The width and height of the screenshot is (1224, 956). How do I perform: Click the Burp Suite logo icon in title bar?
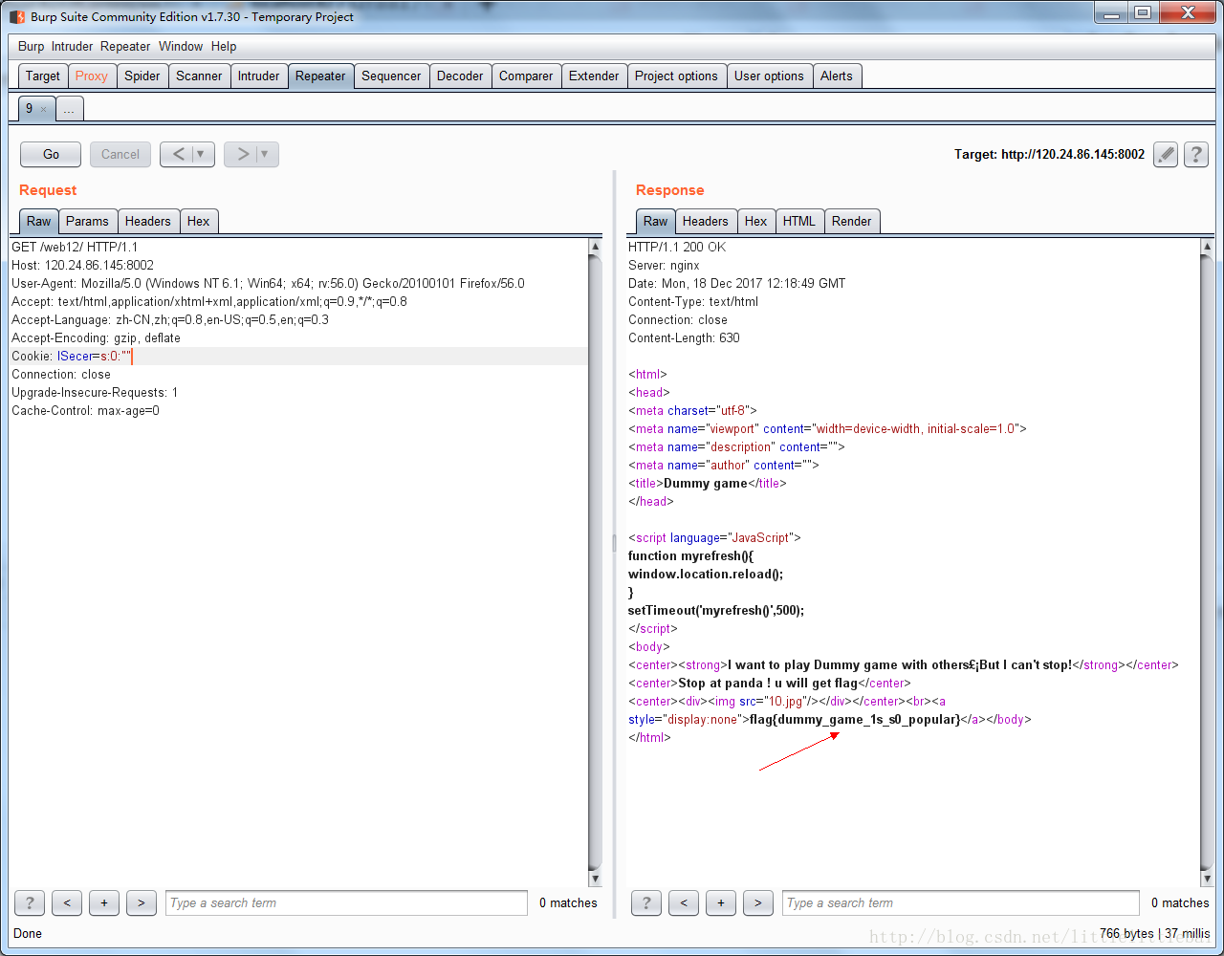tap(17, 16)
